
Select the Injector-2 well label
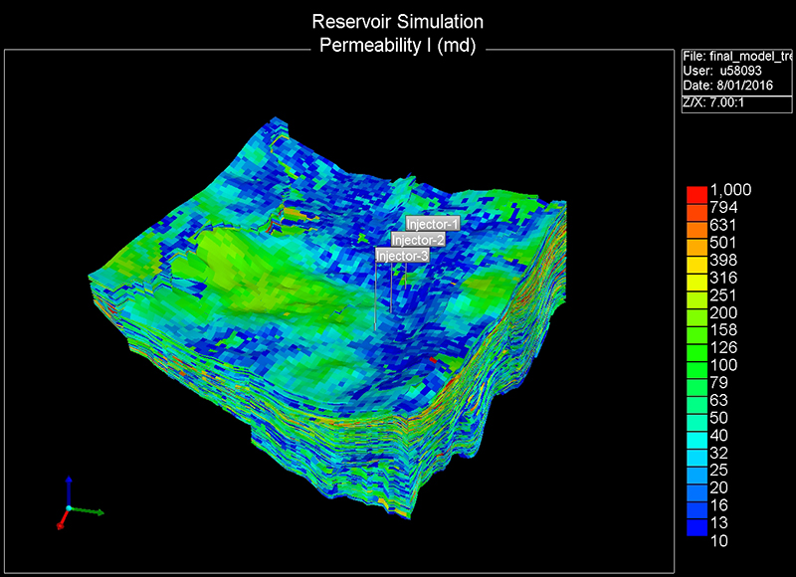click(x=417, y=240)
